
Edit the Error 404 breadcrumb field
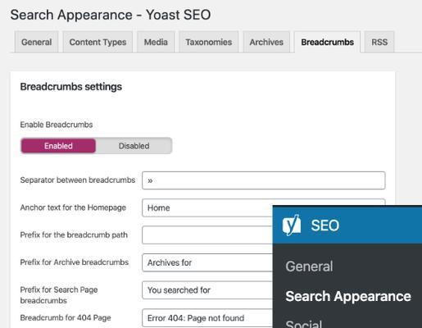click(207, 318)
